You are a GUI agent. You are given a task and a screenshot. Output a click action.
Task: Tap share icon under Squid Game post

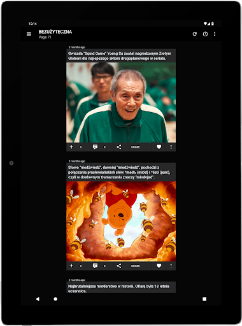(x=119, y=147)
